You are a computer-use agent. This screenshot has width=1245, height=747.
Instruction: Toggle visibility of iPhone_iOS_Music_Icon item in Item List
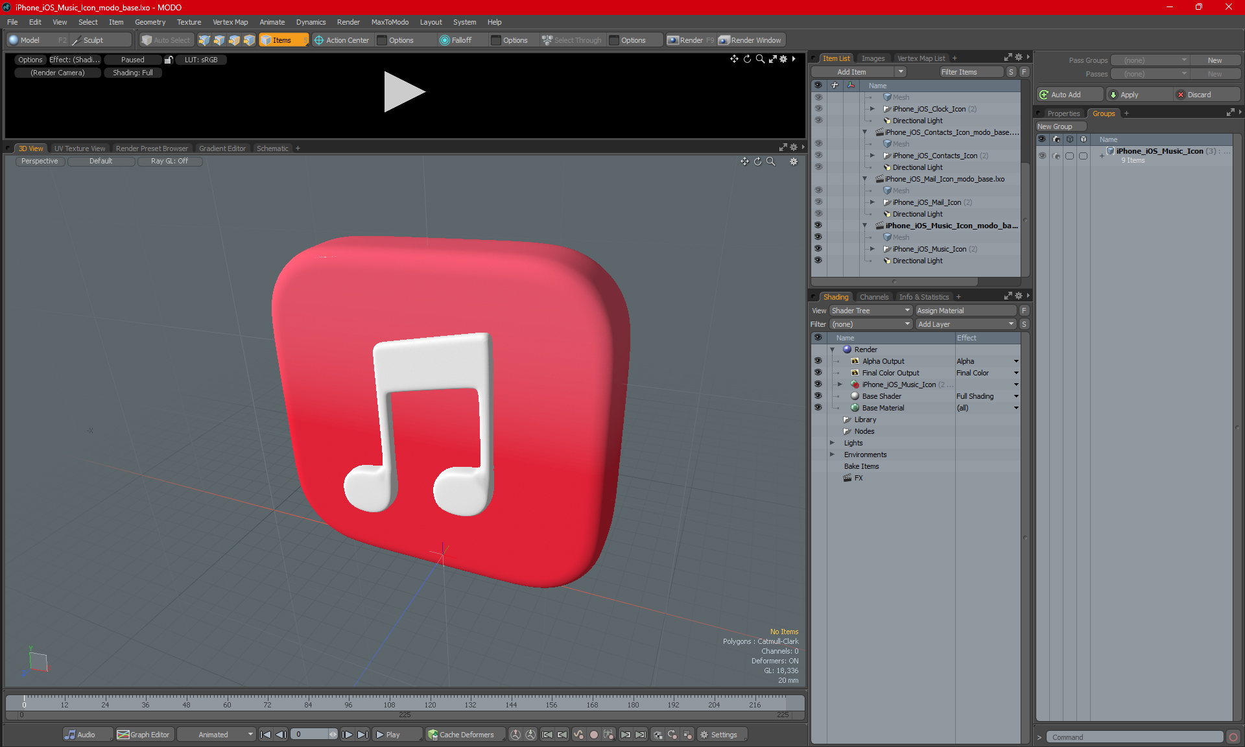click(818, 249)
